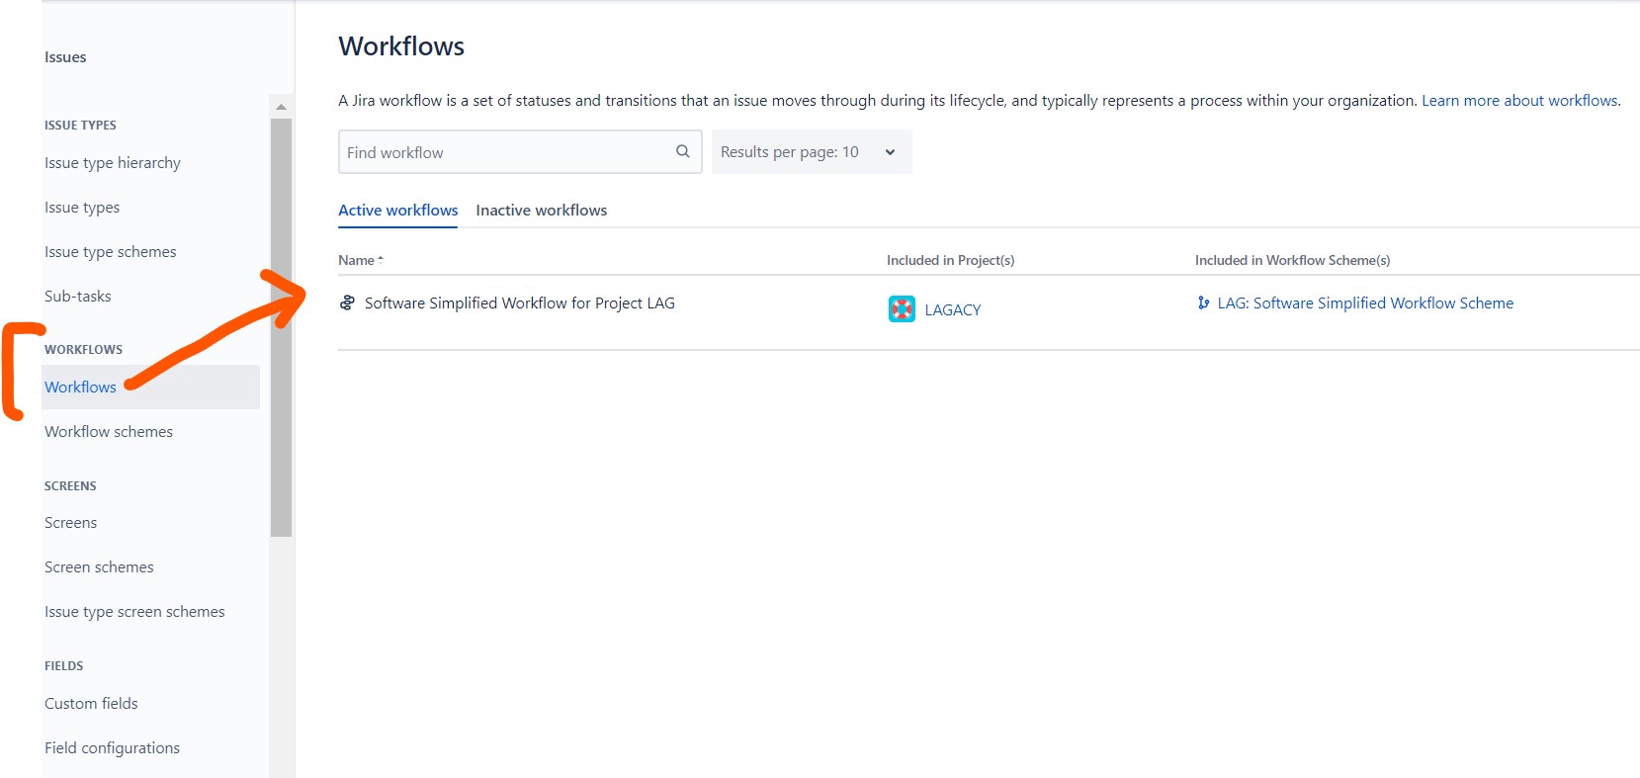Image resolution: width=1640 pixels, height=778 pixels.
Task: Open Custom fields from the sidebar
Action: pyautogui.click(x=91, y=704)
